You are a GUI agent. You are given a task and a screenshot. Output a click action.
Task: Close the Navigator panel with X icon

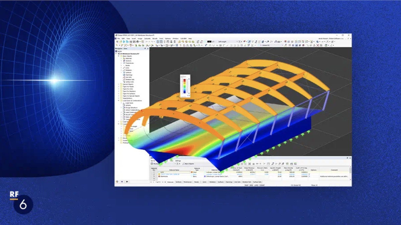(x=148, y=48)
